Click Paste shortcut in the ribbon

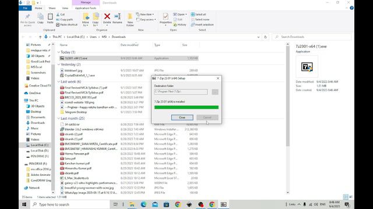click(x=67, y=24)
